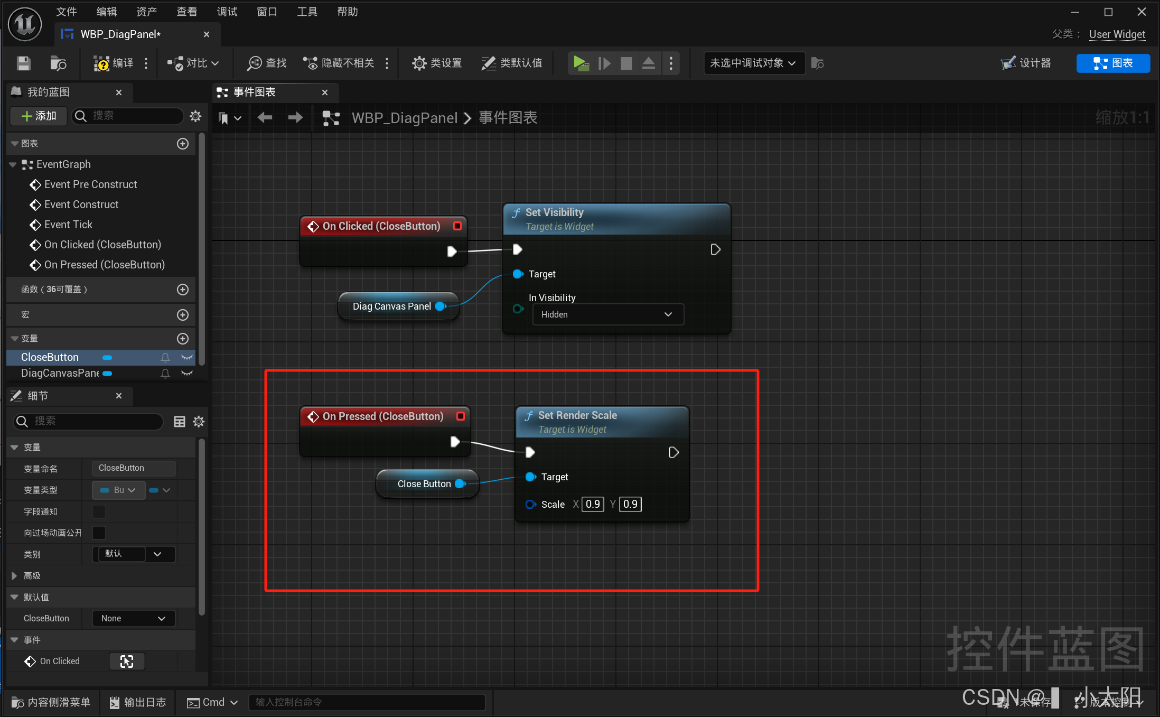Open Find (查找) in blueprint

(267, 63)
